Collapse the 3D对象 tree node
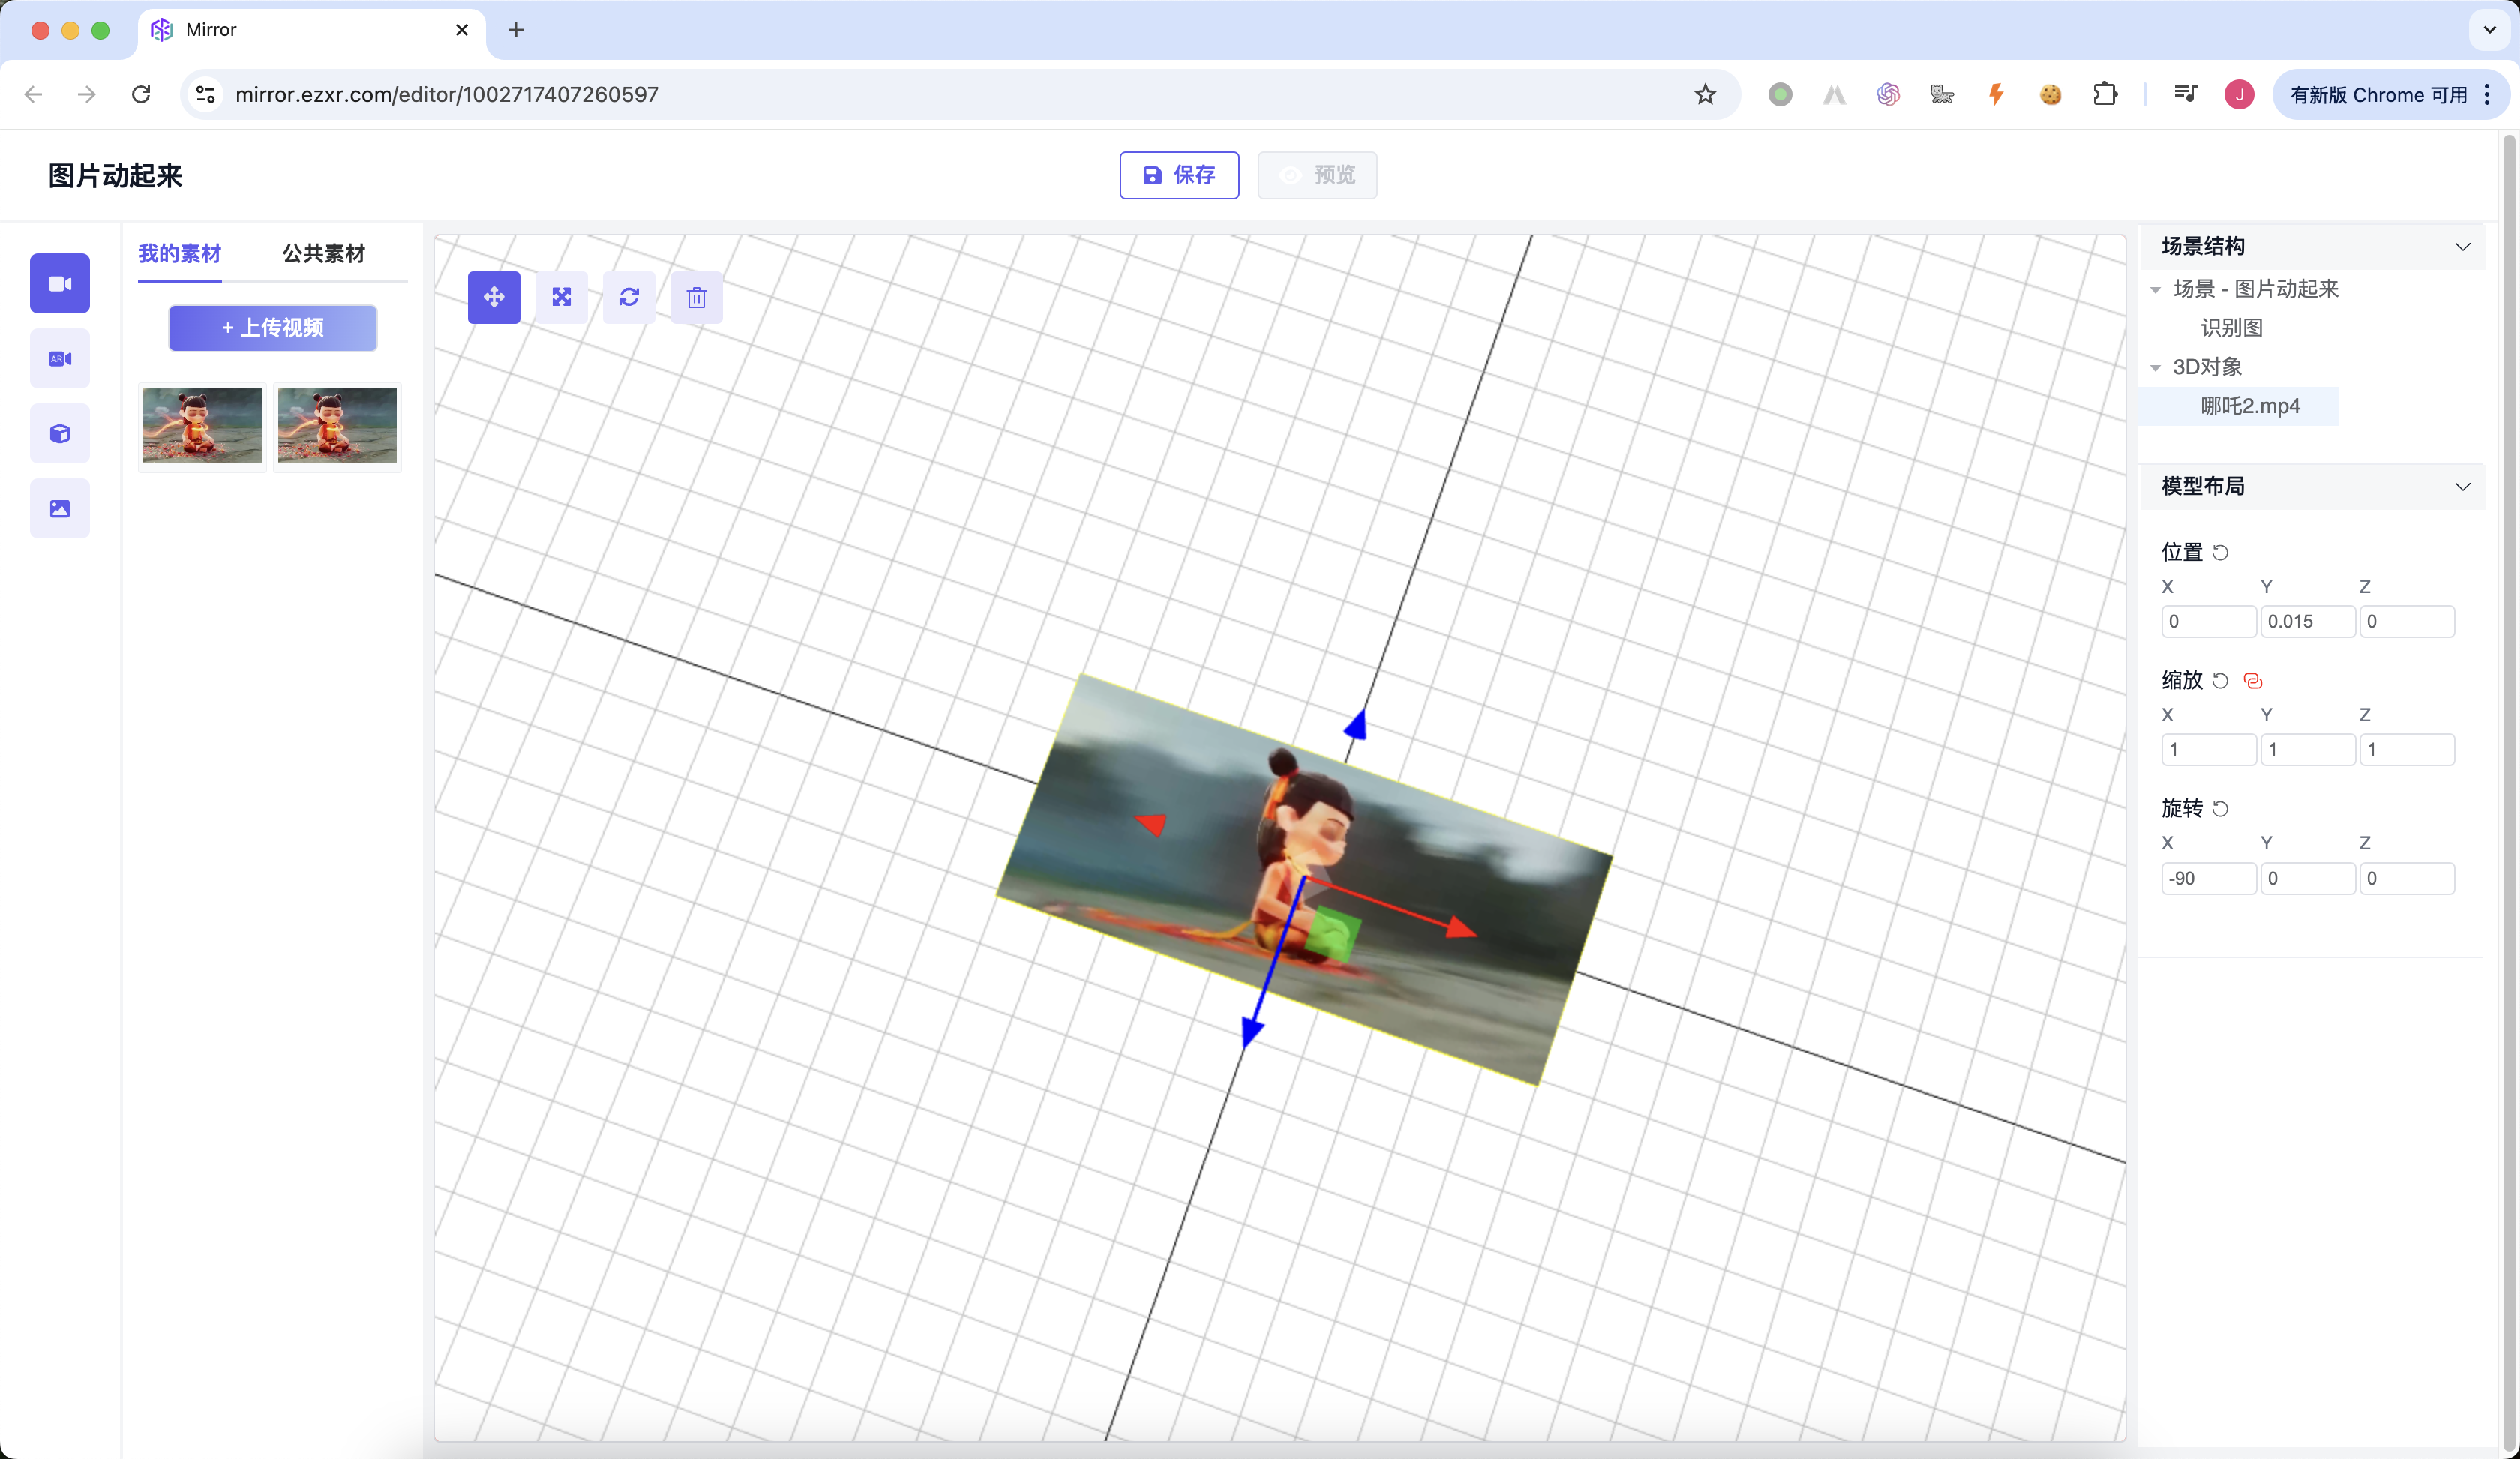The height and width of the screenshot is (1459, 2520). tap(2156, 367)
